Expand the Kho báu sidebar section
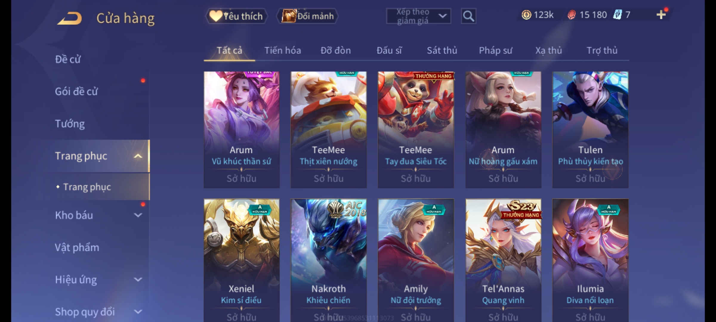 pyautogui.click(x=138, y=215)
